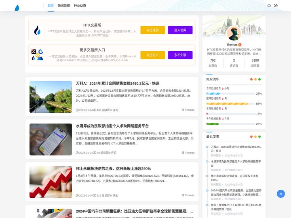The height and width of the screenshot is (218, 291).
Task: Click the 106 阅读 count on 万科A article
Action: [x=102, y=110]
